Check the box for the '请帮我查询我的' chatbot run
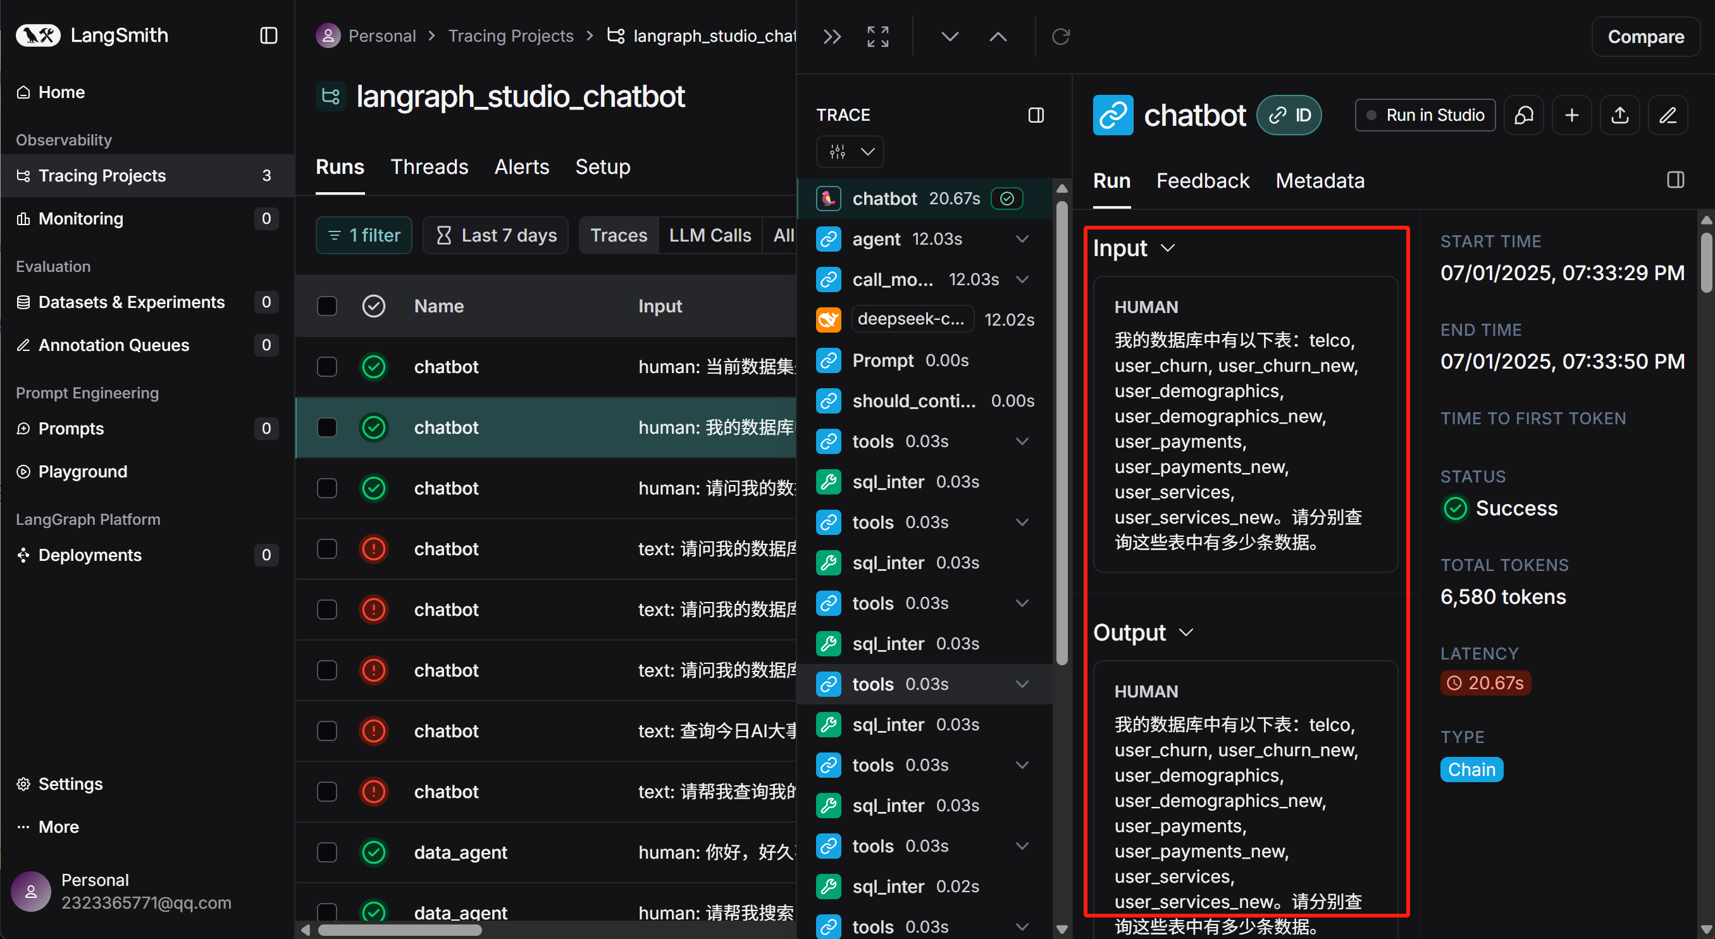The height and width of the screenshot is (939, 1715). [327, 792]
